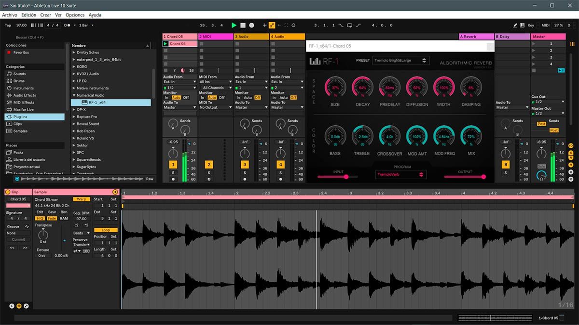Set track 1 Monitor to In
Image resolution: width=579 pixels, height=325 pixels.
(166, 97)
